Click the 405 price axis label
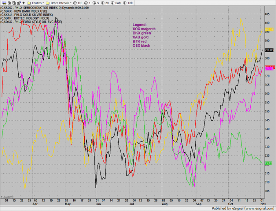 (x=267, y=14)
